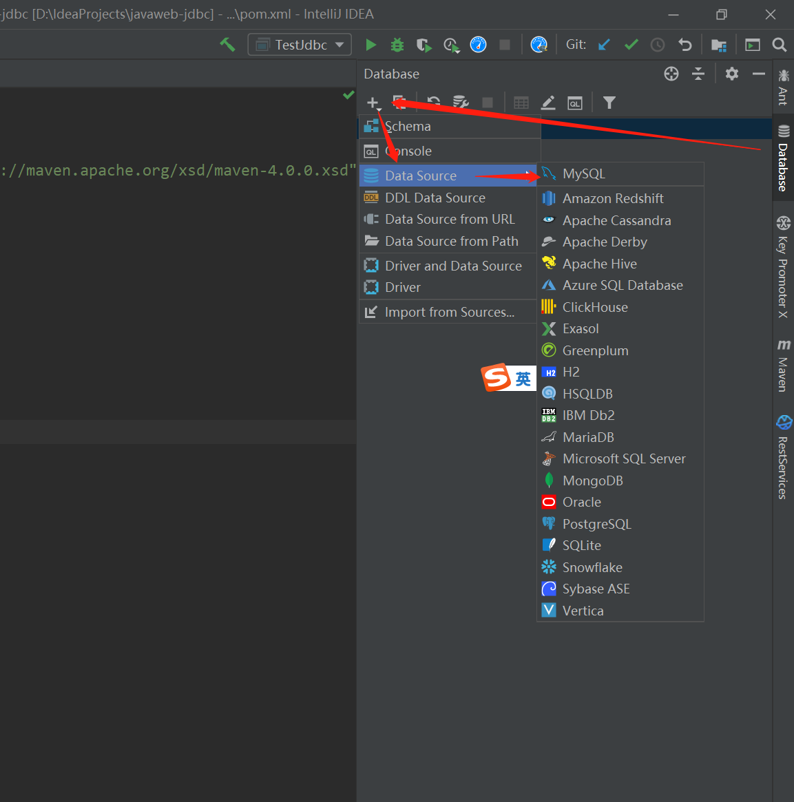Collapse all items in the Database panel
Viewport: 794px width, 802px height.
(698, 74)
